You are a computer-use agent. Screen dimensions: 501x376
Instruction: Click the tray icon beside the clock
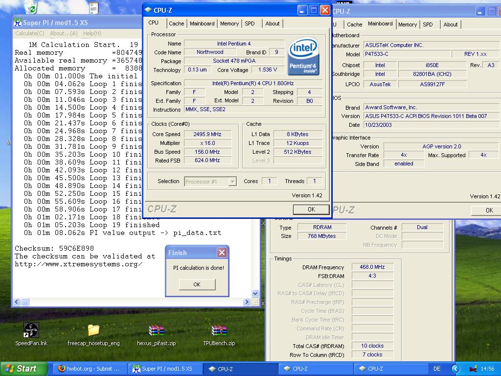click(x=473, y=369)
